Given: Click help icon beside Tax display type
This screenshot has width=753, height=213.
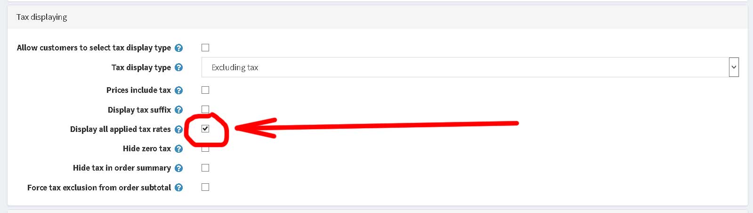Looking at the screenshot, I should pos(178,67).
